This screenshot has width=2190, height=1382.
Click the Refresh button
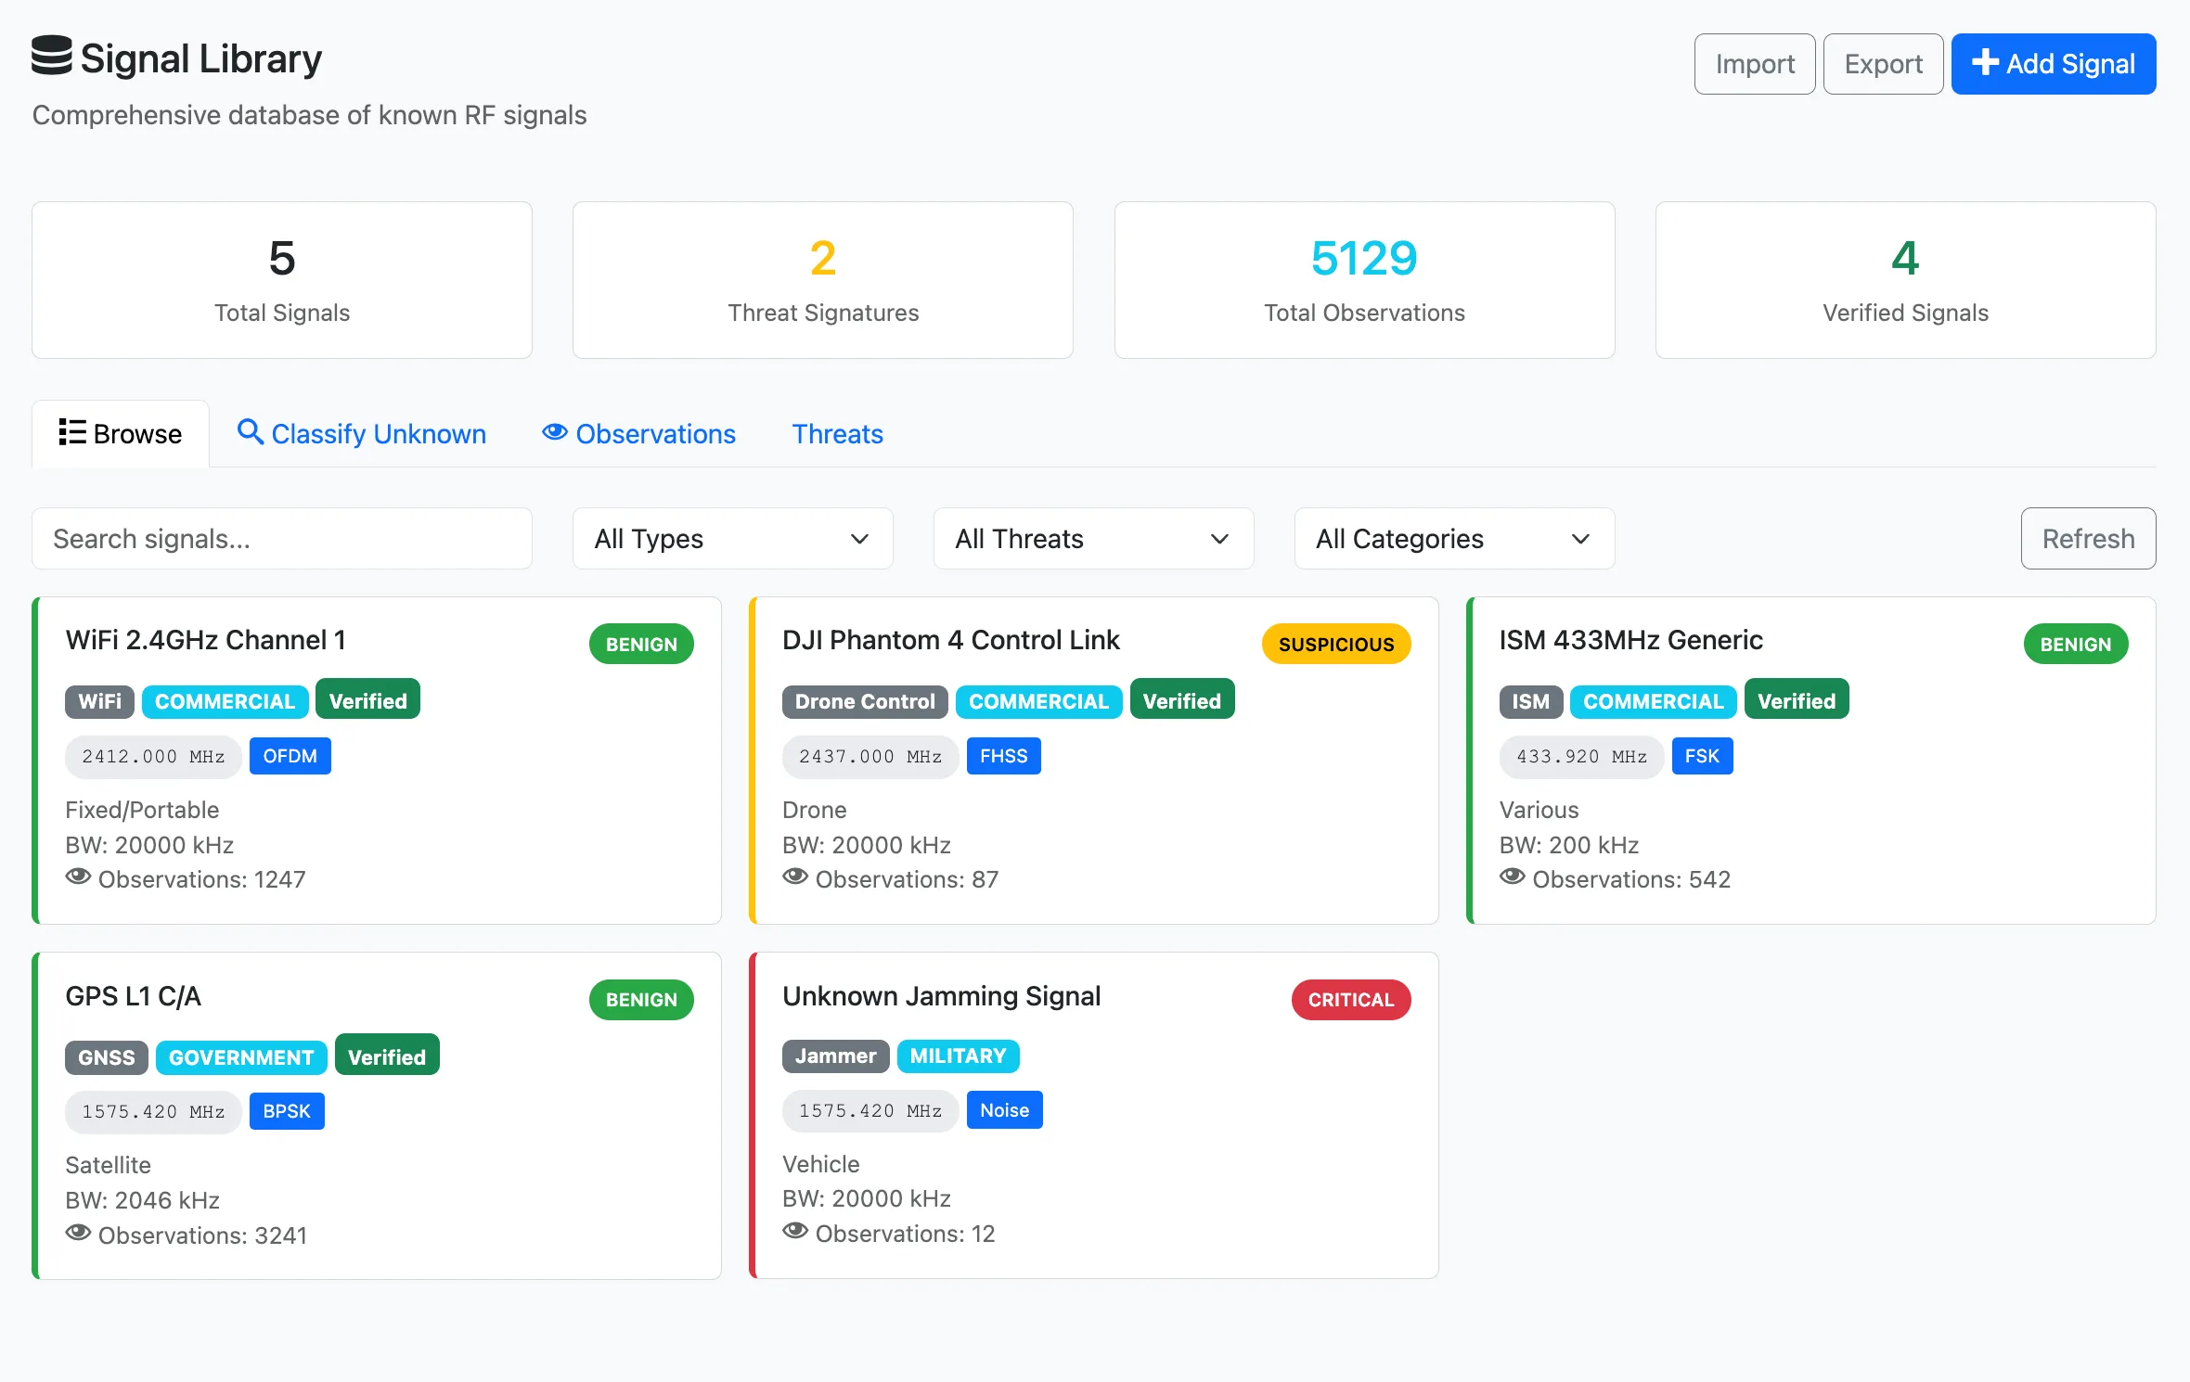tap(2087, 539)
